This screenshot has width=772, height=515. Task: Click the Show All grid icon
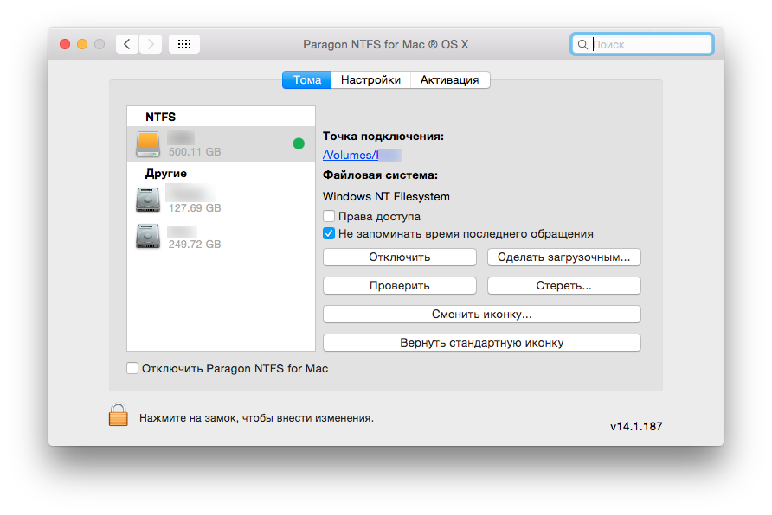click(184, 44)
